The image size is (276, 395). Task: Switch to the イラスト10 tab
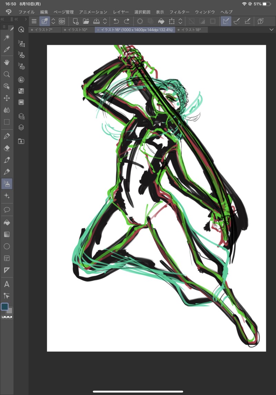(78, 30)
